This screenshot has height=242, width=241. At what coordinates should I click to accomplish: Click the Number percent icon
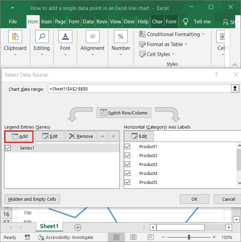coord(121,36)
